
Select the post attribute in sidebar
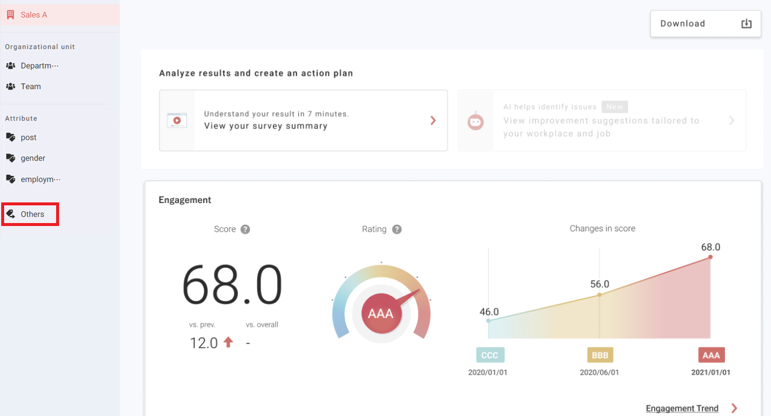point(28,137)
